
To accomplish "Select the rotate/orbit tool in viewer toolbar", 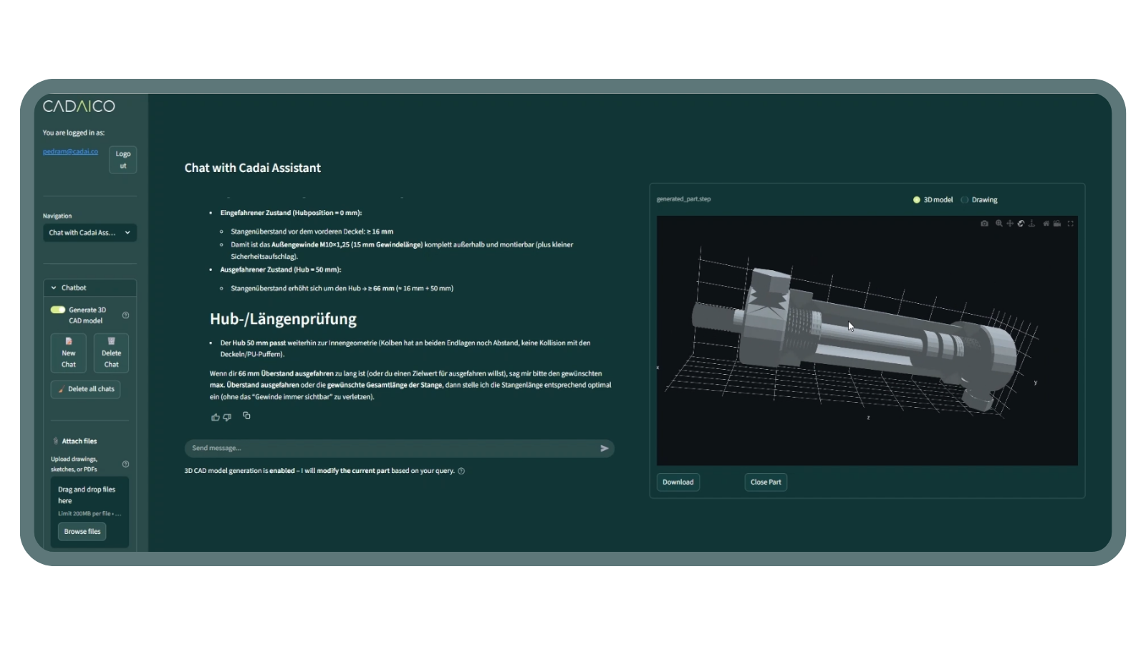I will point(1021,224).
